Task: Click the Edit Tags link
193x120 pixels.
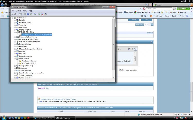Action: [150, 33]
